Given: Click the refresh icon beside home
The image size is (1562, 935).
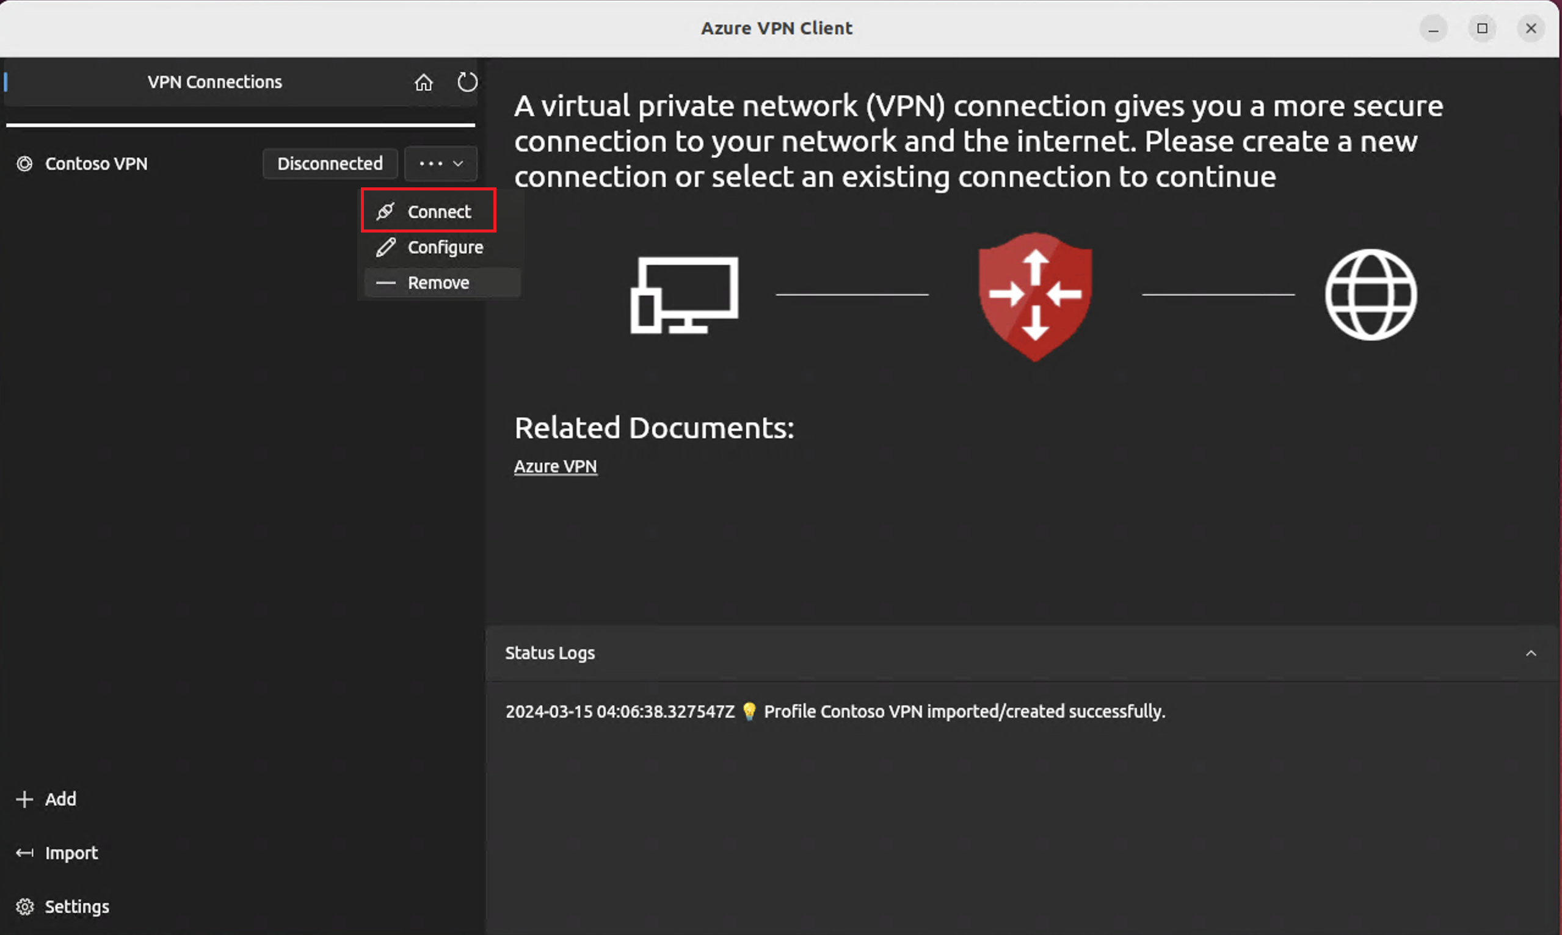Looking at the screenshot, I should [x=467, y=82].
